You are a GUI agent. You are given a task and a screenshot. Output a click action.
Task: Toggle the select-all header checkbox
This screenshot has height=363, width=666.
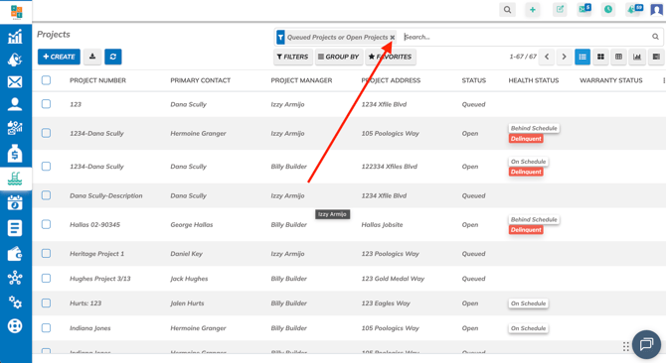46,80
